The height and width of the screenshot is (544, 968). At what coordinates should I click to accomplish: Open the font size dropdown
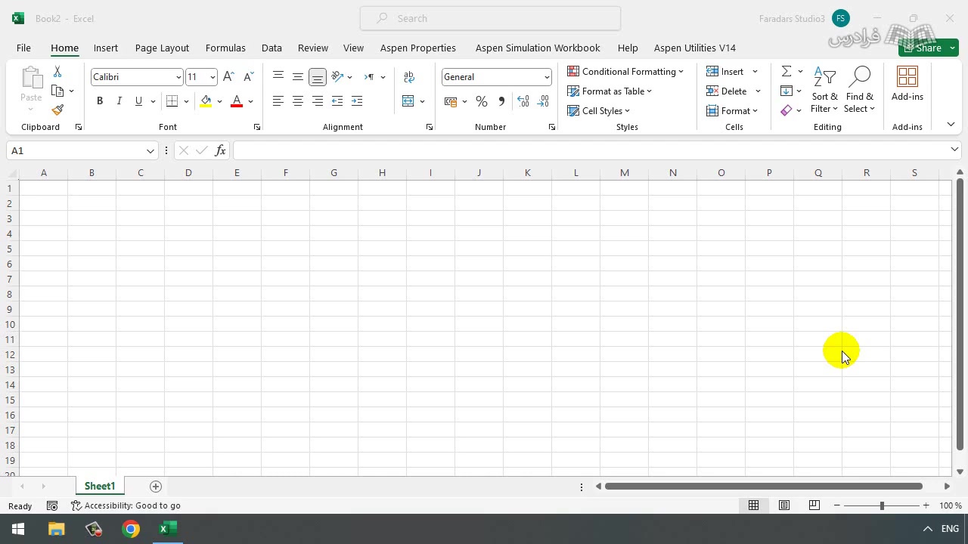point(213,77)
